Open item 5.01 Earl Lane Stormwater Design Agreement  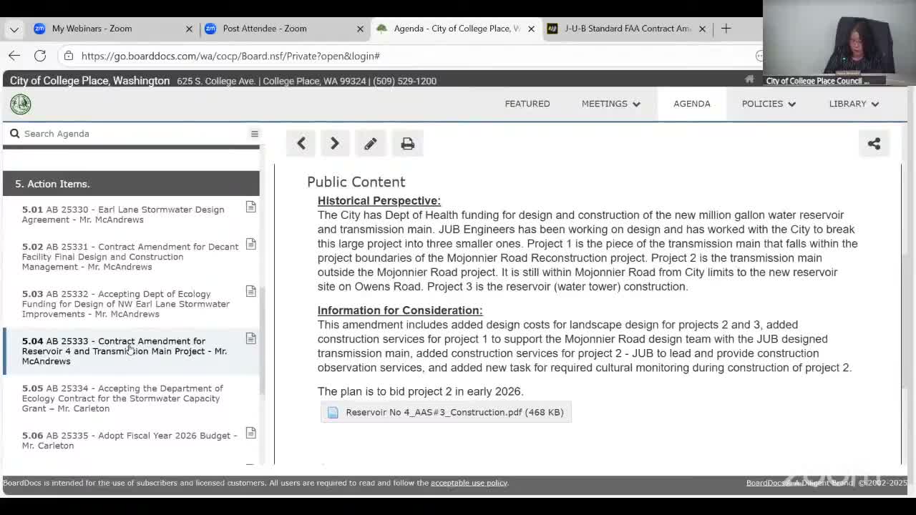[123, 215]
